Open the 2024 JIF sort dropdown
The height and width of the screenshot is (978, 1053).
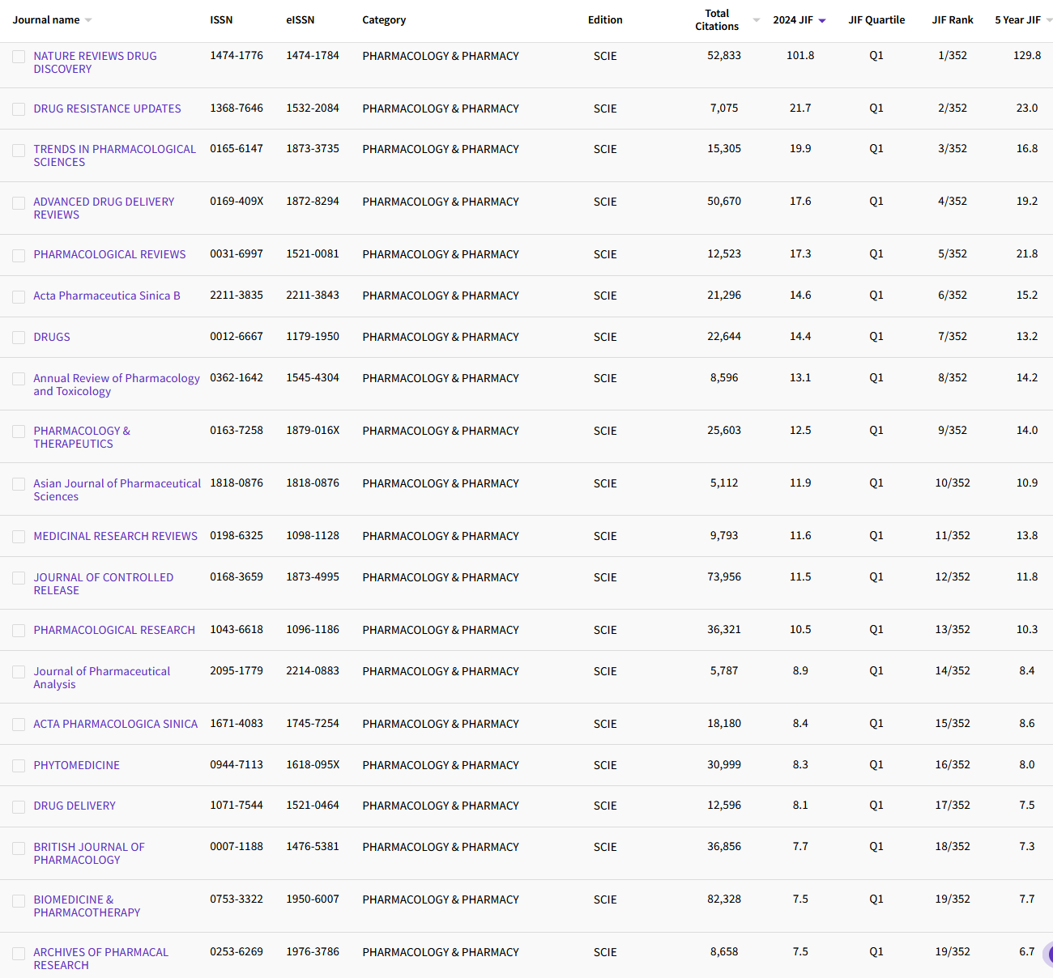tap(824, 19)
